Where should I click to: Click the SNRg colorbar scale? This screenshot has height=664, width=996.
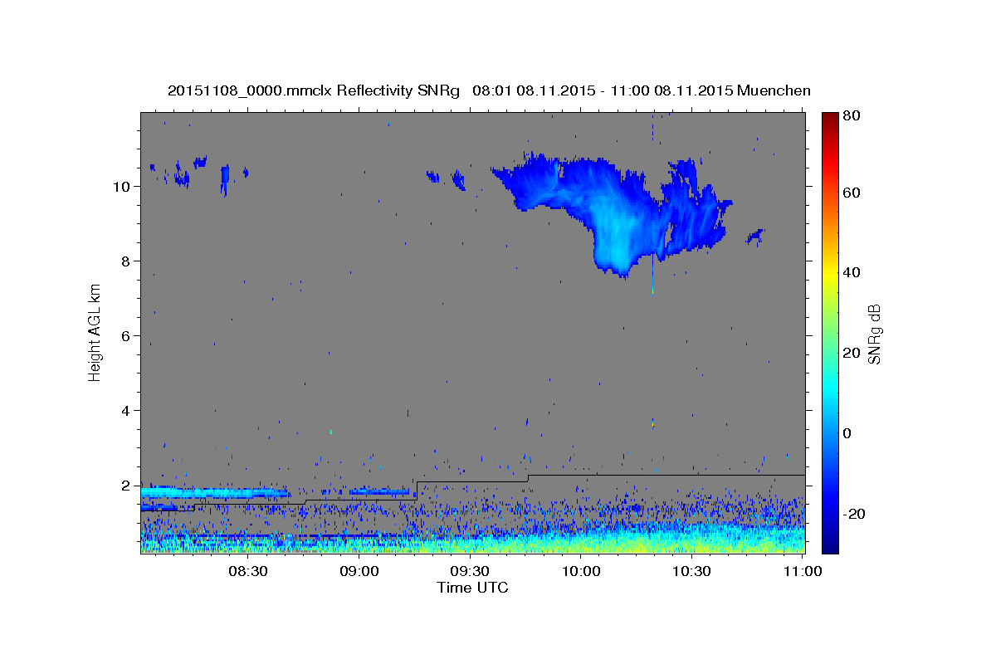pos(830,332)
